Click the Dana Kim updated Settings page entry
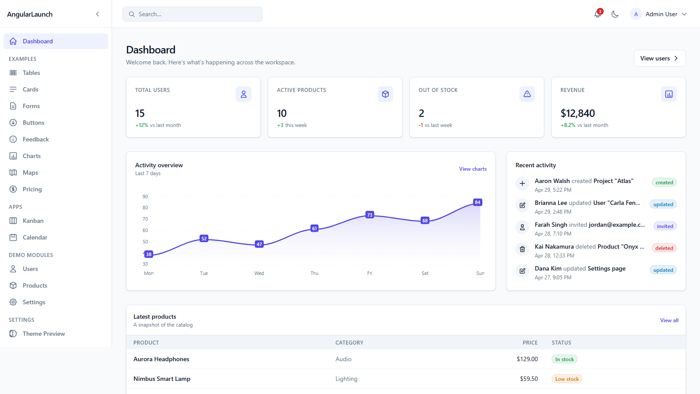 580,268
